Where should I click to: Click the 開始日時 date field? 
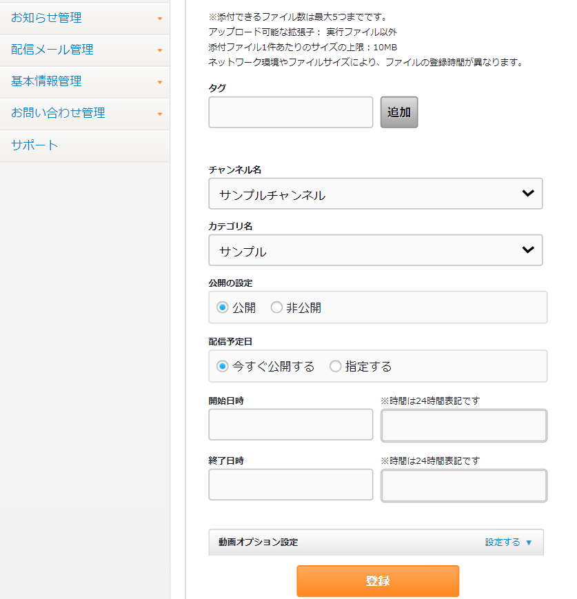tap(290, 425)
